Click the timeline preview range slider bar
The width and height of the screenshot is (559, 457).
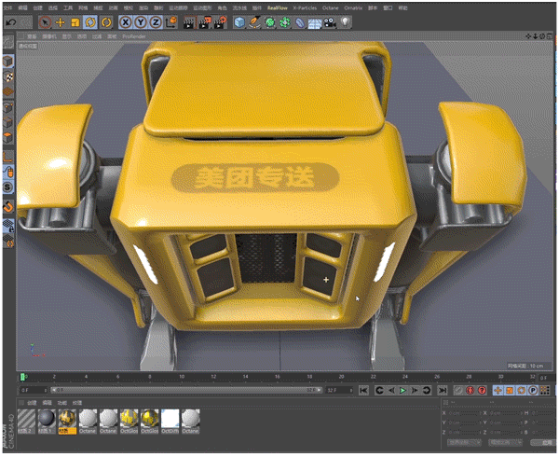click(186, 390)
